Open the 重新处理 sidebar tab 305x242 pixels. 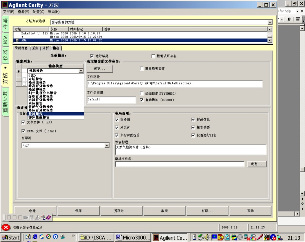5,101
